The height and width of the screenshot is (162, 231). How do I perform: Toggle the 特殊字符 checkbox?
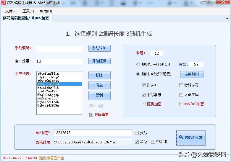181,85
